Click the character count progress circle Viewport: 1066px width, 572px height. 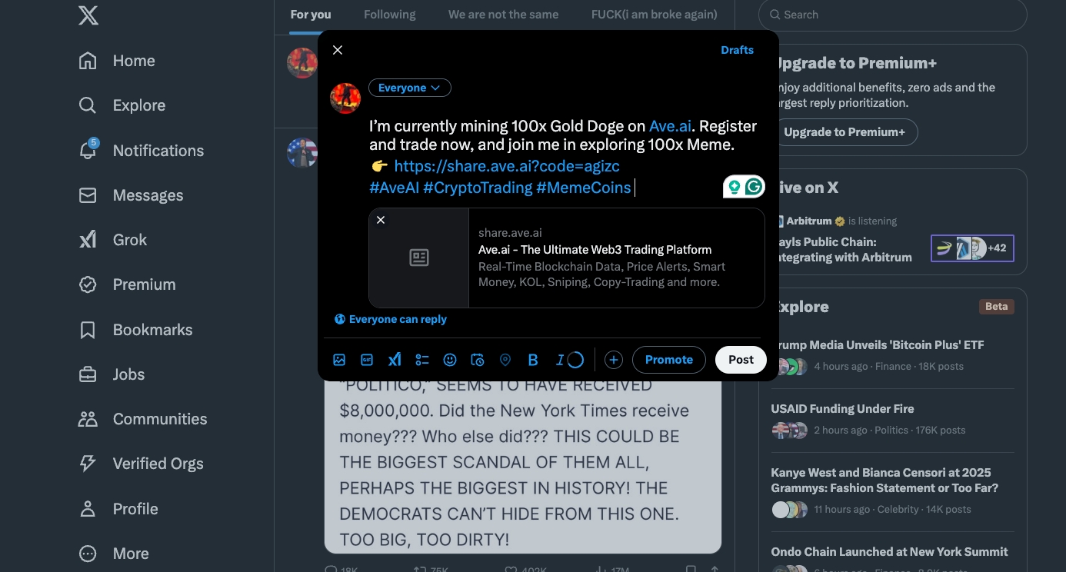575,360
